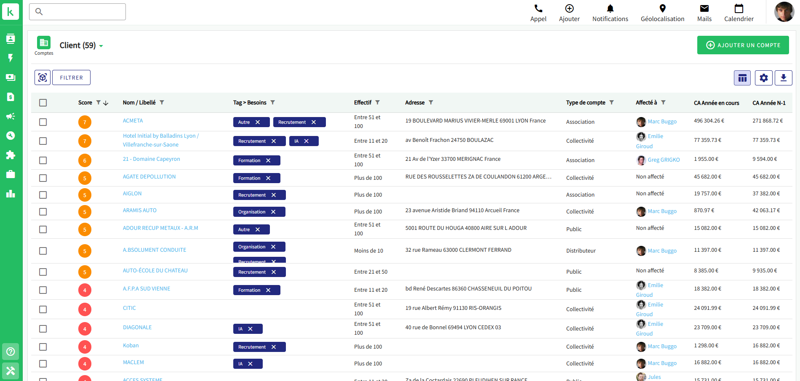Open the Calendrier menu item
Screen dimensions: 800x381
click(739, 13)
